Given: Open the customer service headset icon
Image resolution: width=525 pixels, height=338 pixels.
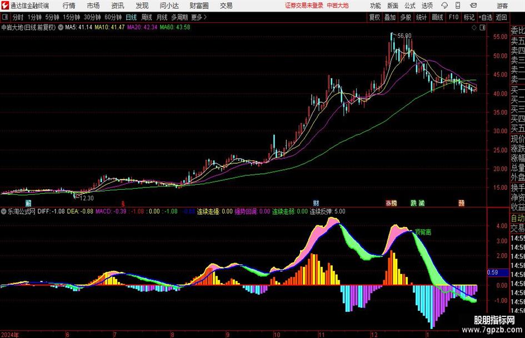Looking at the screenshot, I should pos(444,6).
